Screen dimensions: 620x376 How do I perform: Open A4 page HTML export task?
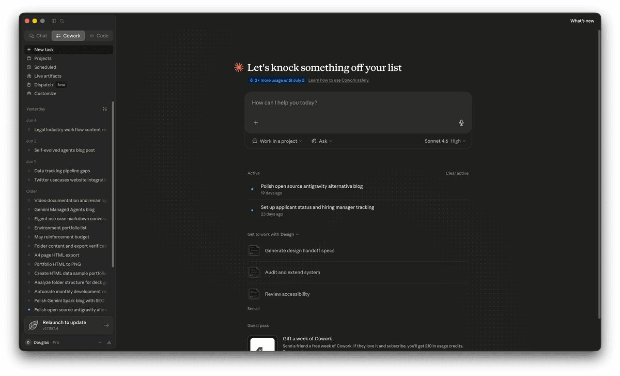coord(68,255)
